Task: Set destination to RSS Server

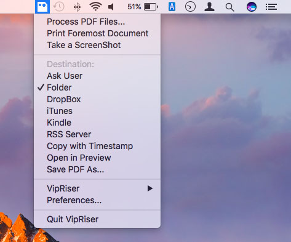Action: click(x=97, y=134)
